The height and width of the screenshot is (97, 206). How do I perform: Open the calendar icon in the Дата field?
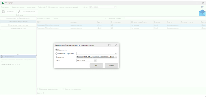click(115, 7)
